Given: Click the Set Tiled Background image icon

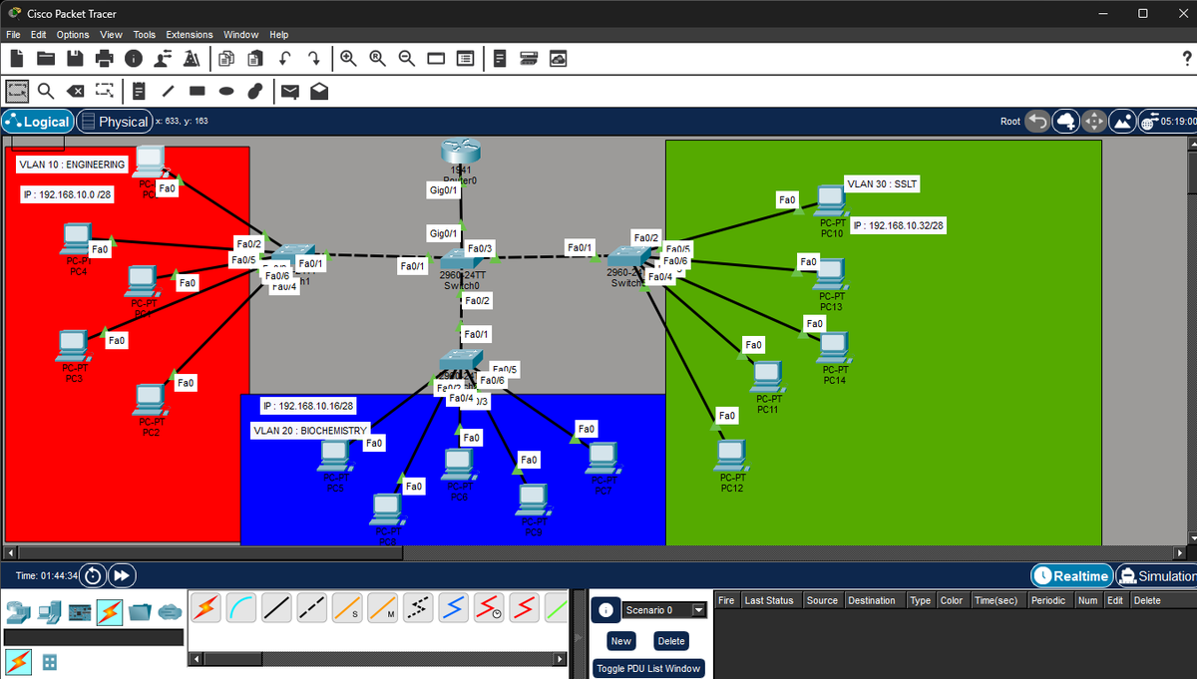Looking at the screenshot, I should tap(1123, 122).
